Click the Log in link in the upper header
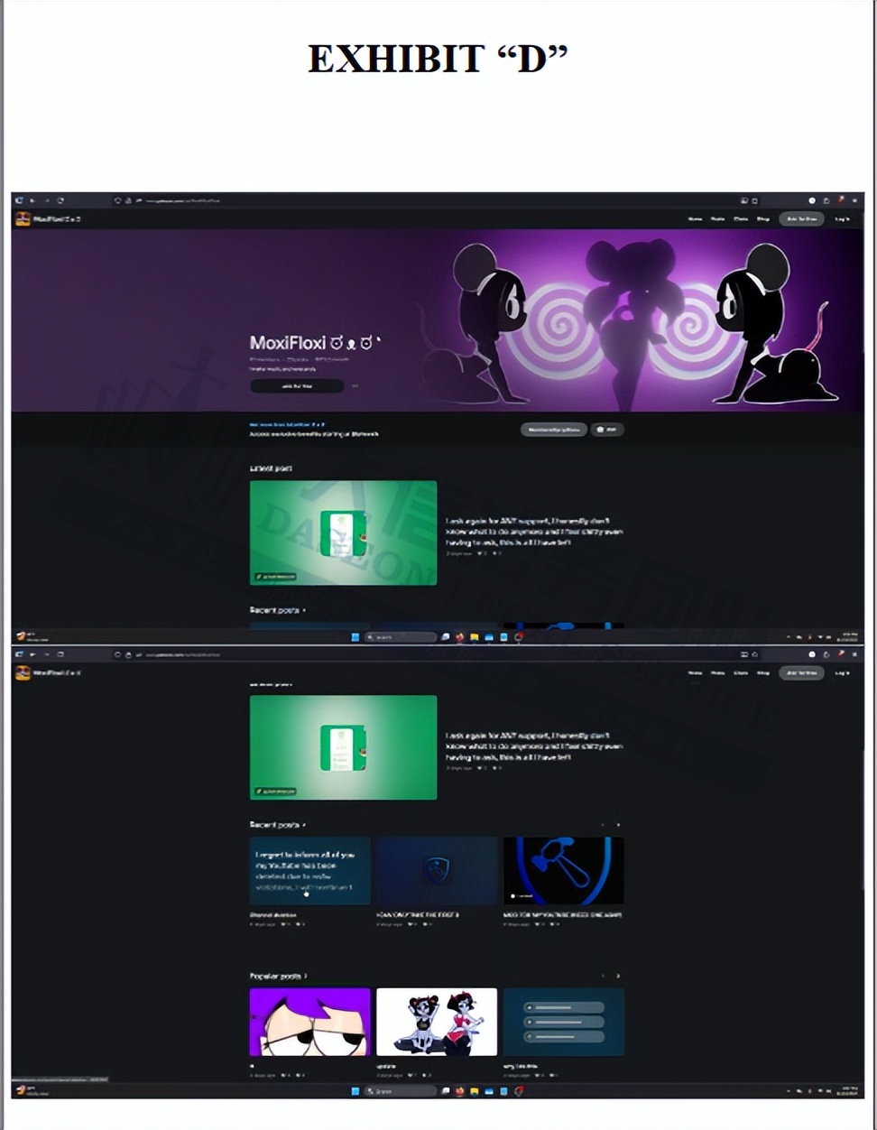877x1130 pixels. pyautogui.click(x=841, y=219)
